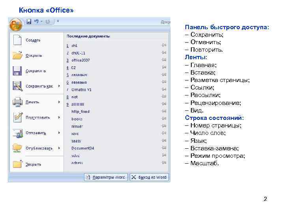Click the pin icon beside xzvc

click(164, 133)
